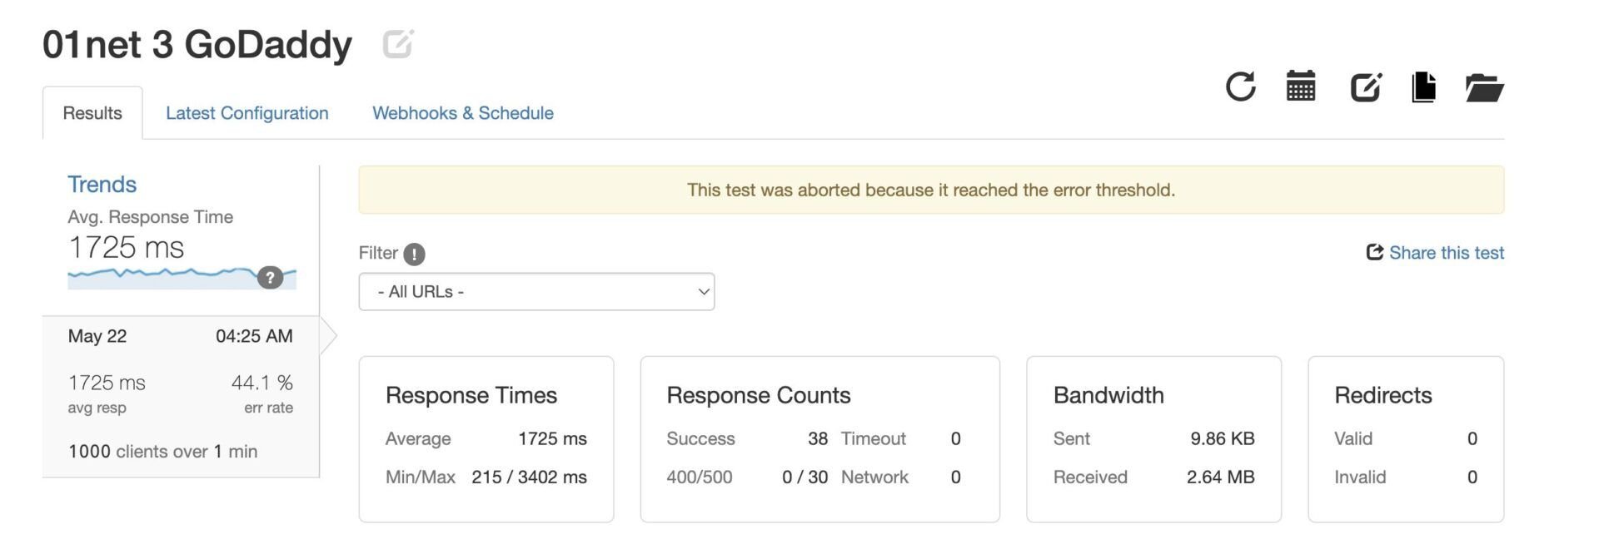Click the Redirects heading
This screenshot has width=1599, height=539.
(1383, 395)
